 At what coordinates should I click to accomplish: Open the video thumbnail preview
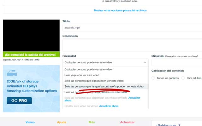(x=31, y=36)
